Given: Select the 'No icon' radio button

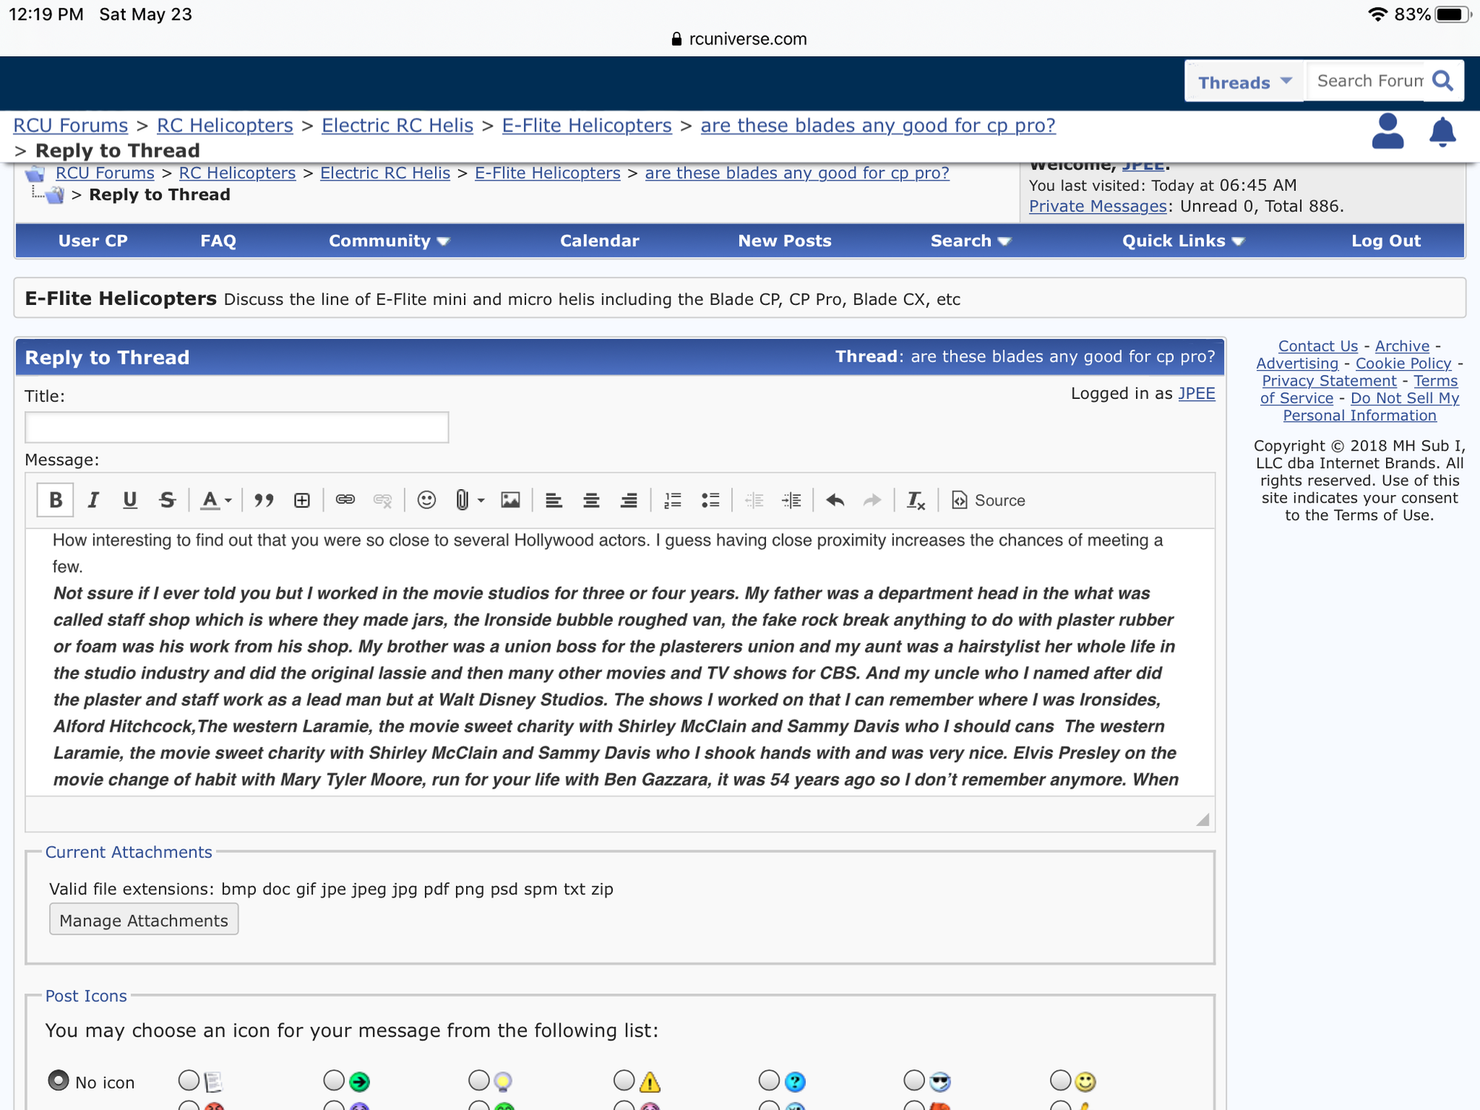Looking at the screenshot, I should (x=58, y=1081).
